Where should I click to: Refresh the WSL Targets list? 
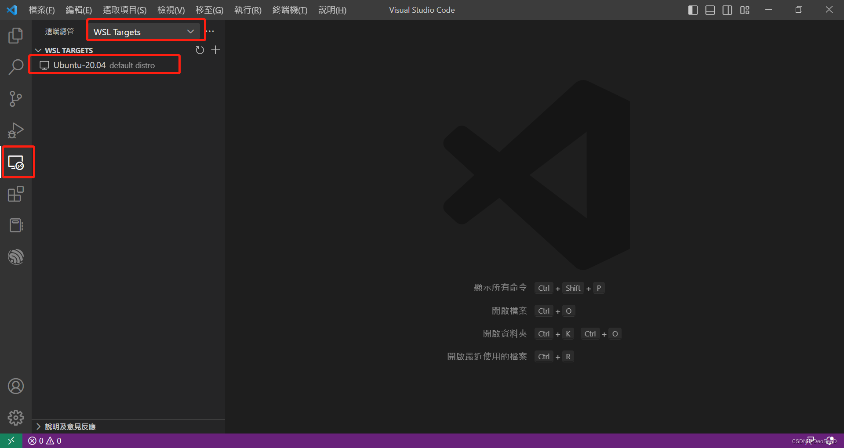coord(200,50)
